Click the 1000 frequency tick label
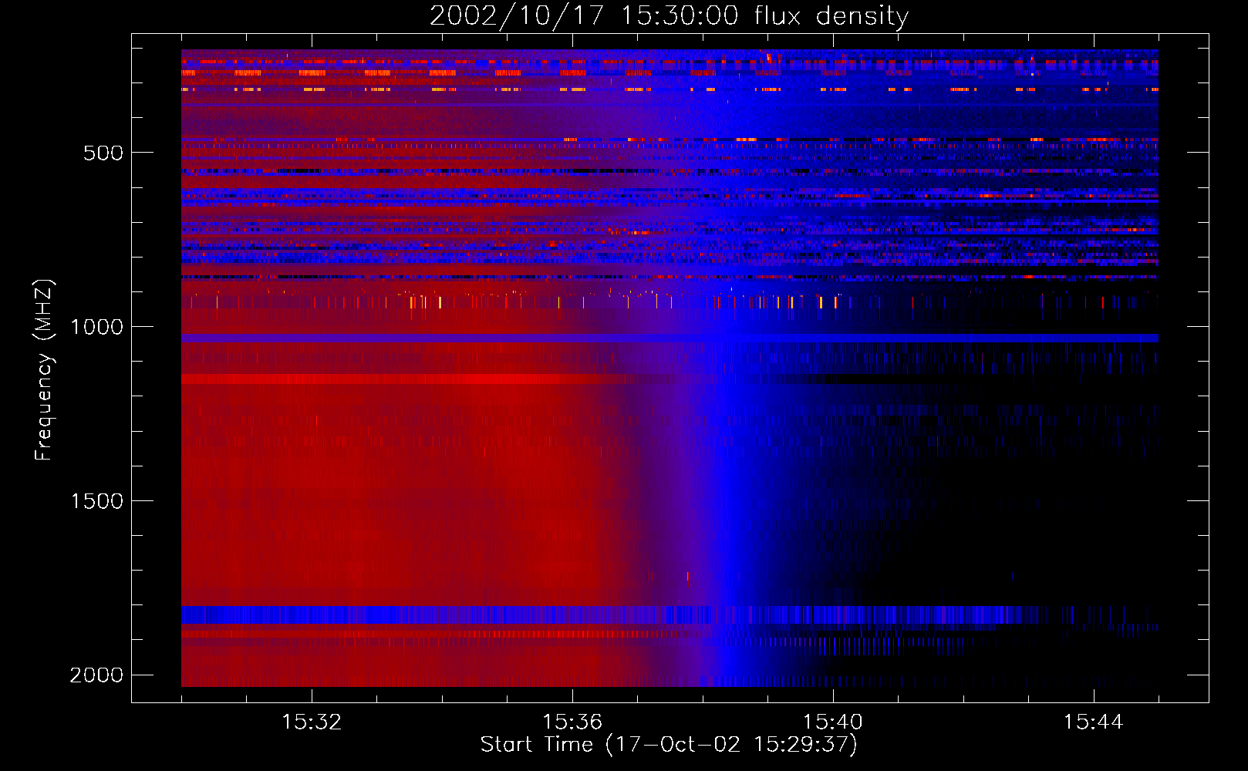Image resolution: width=1248 pixels, height=771 pixels. pyautogui.click(x=96, y=327)
